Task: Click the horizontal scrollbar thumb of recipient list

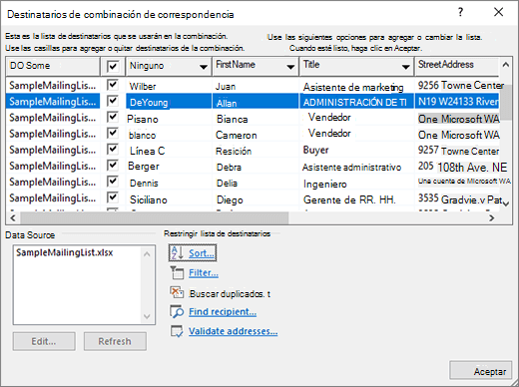Action: pyautogui.click(x=155, y=218)
